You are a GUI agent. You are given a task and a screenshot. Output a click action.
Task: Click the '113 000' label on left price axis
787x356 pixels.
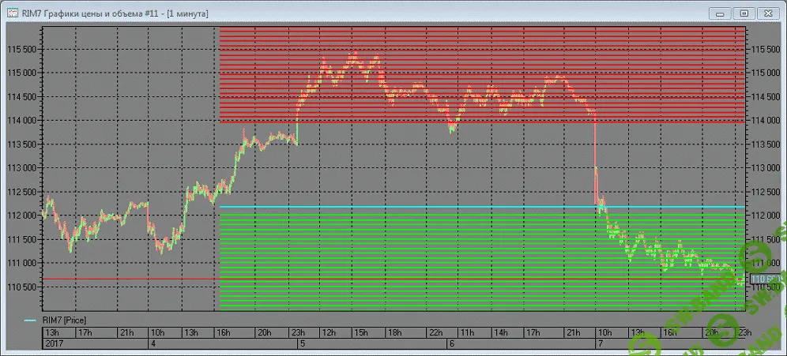[22, 168]
